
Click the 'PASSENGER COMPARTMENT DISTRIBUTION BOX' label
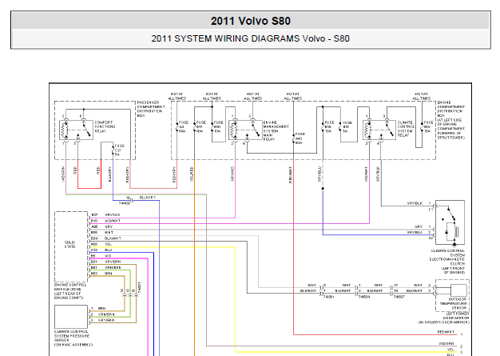click(x=151, y=109)
